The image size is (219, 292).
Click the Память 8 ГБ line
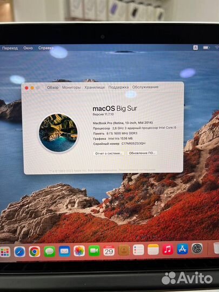[x=115, y=134]
